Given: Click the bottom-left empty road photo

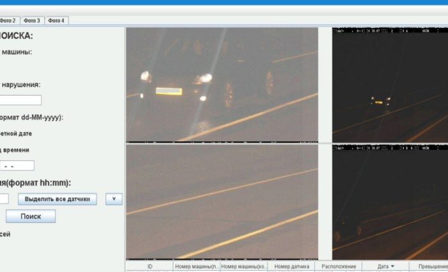Looking at the screenshot, I should tap(221, 202).
